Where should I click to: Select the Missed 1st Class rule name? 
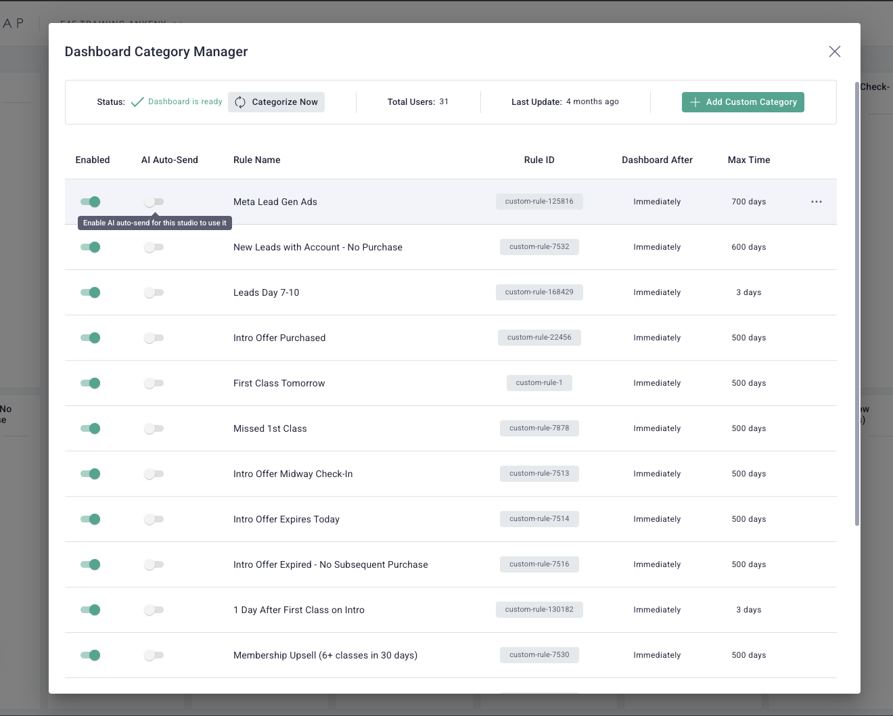(270, 428)
